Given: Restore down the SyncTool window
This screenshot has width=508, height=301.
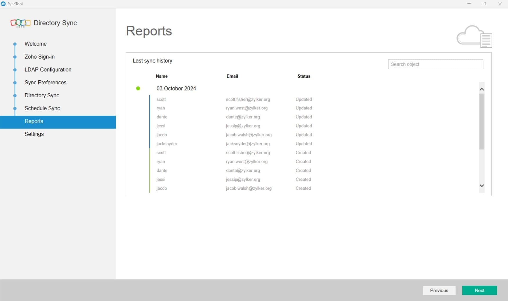Looking at the screenshot, I should click(484, 4).
